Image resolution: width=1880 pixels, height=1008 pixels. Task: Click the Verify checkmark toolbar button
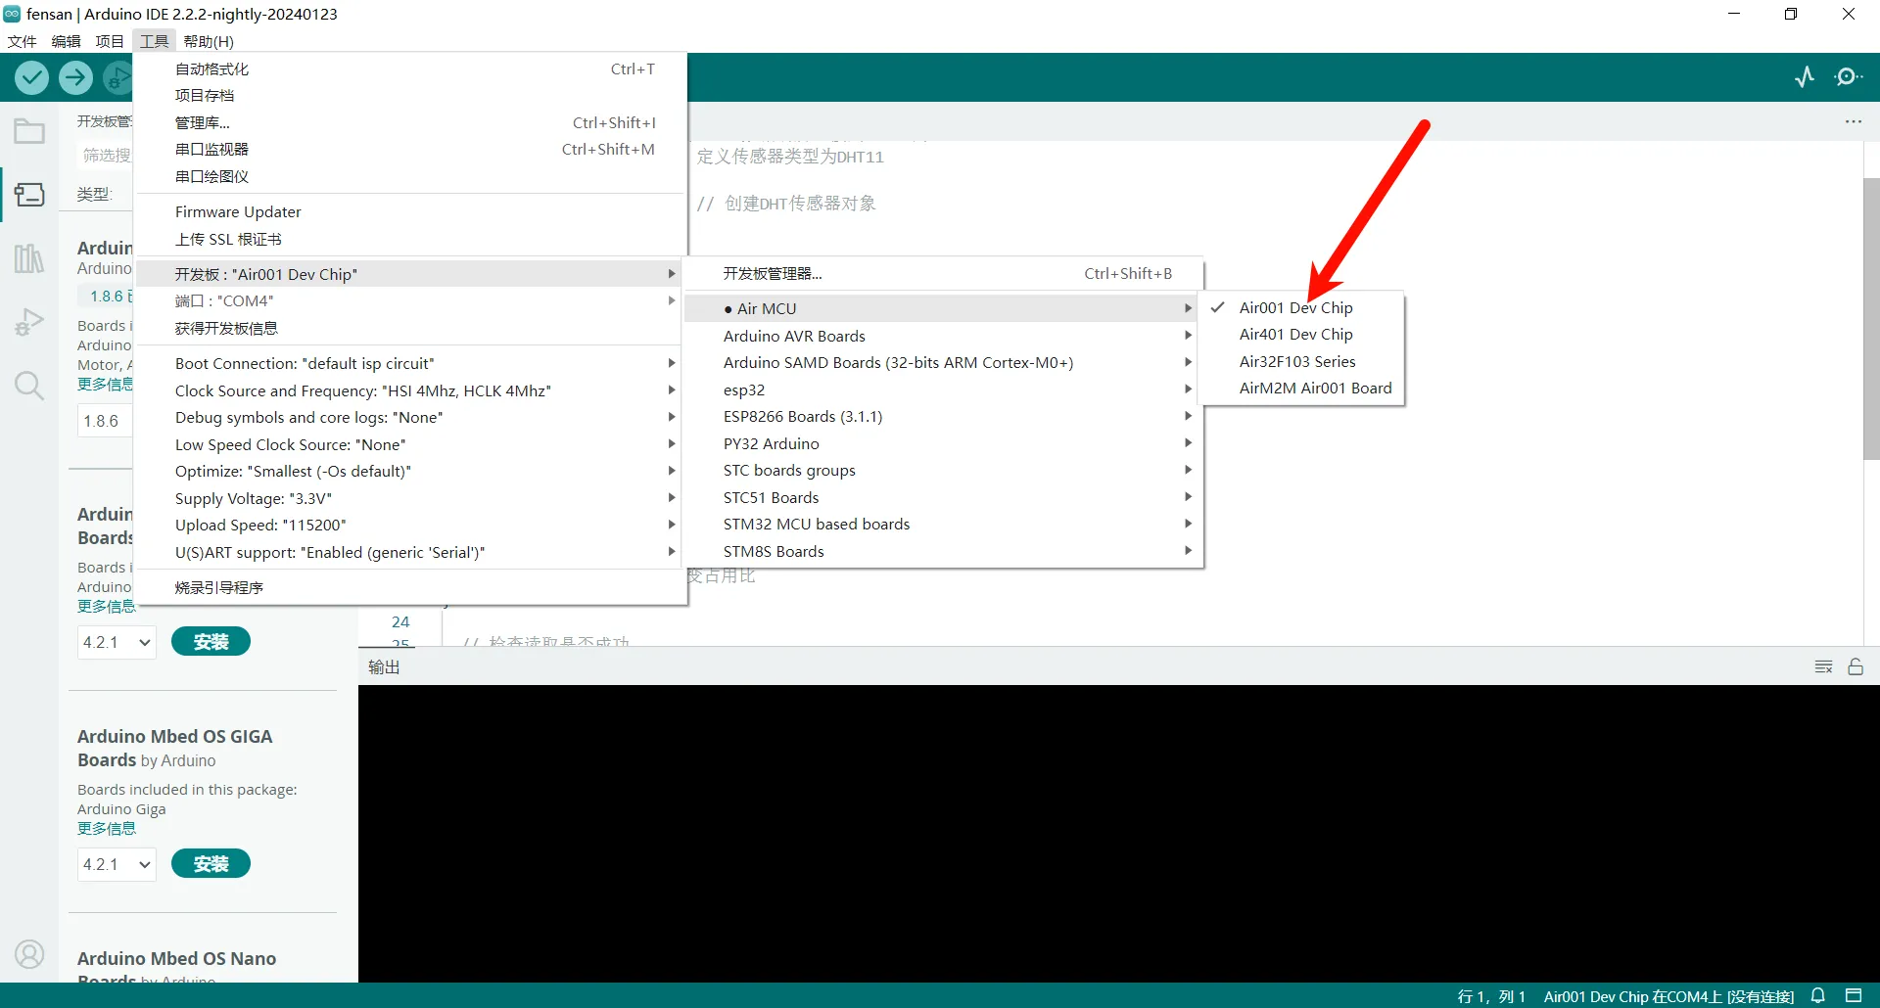[x=32, y=77]
